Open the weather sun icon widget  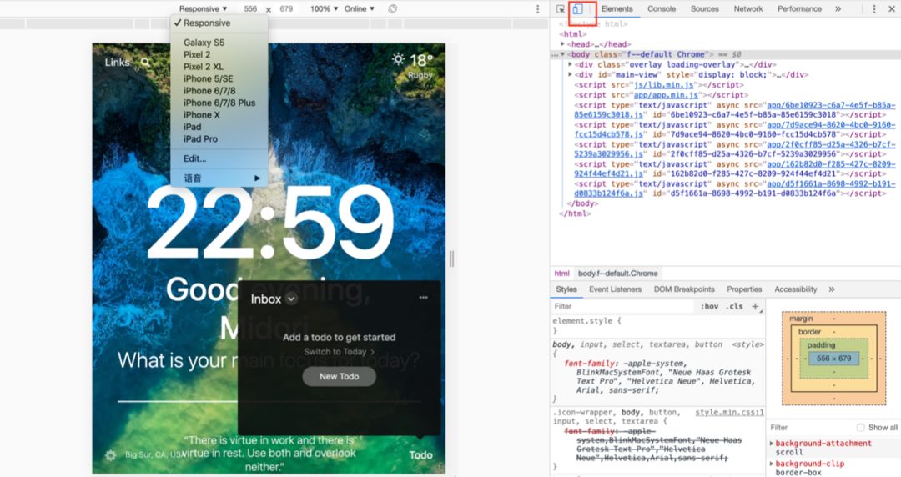[398, 58]
